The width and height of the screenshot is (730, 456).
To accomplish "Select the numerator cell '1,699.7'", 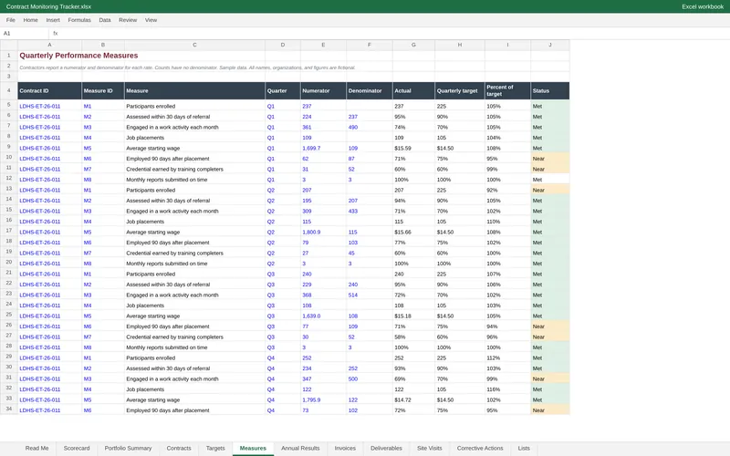I will tap(323, 148).
